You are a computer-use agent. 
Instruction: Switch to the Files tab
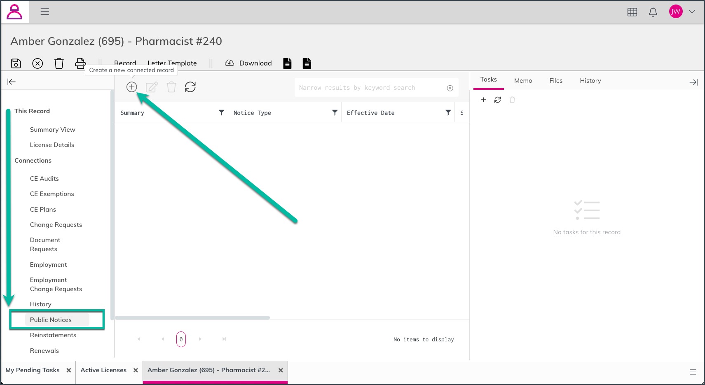[556, 81]
